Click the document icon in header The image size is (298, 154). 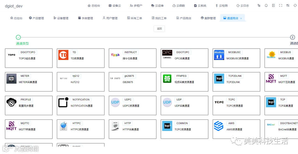click(273, 5)
